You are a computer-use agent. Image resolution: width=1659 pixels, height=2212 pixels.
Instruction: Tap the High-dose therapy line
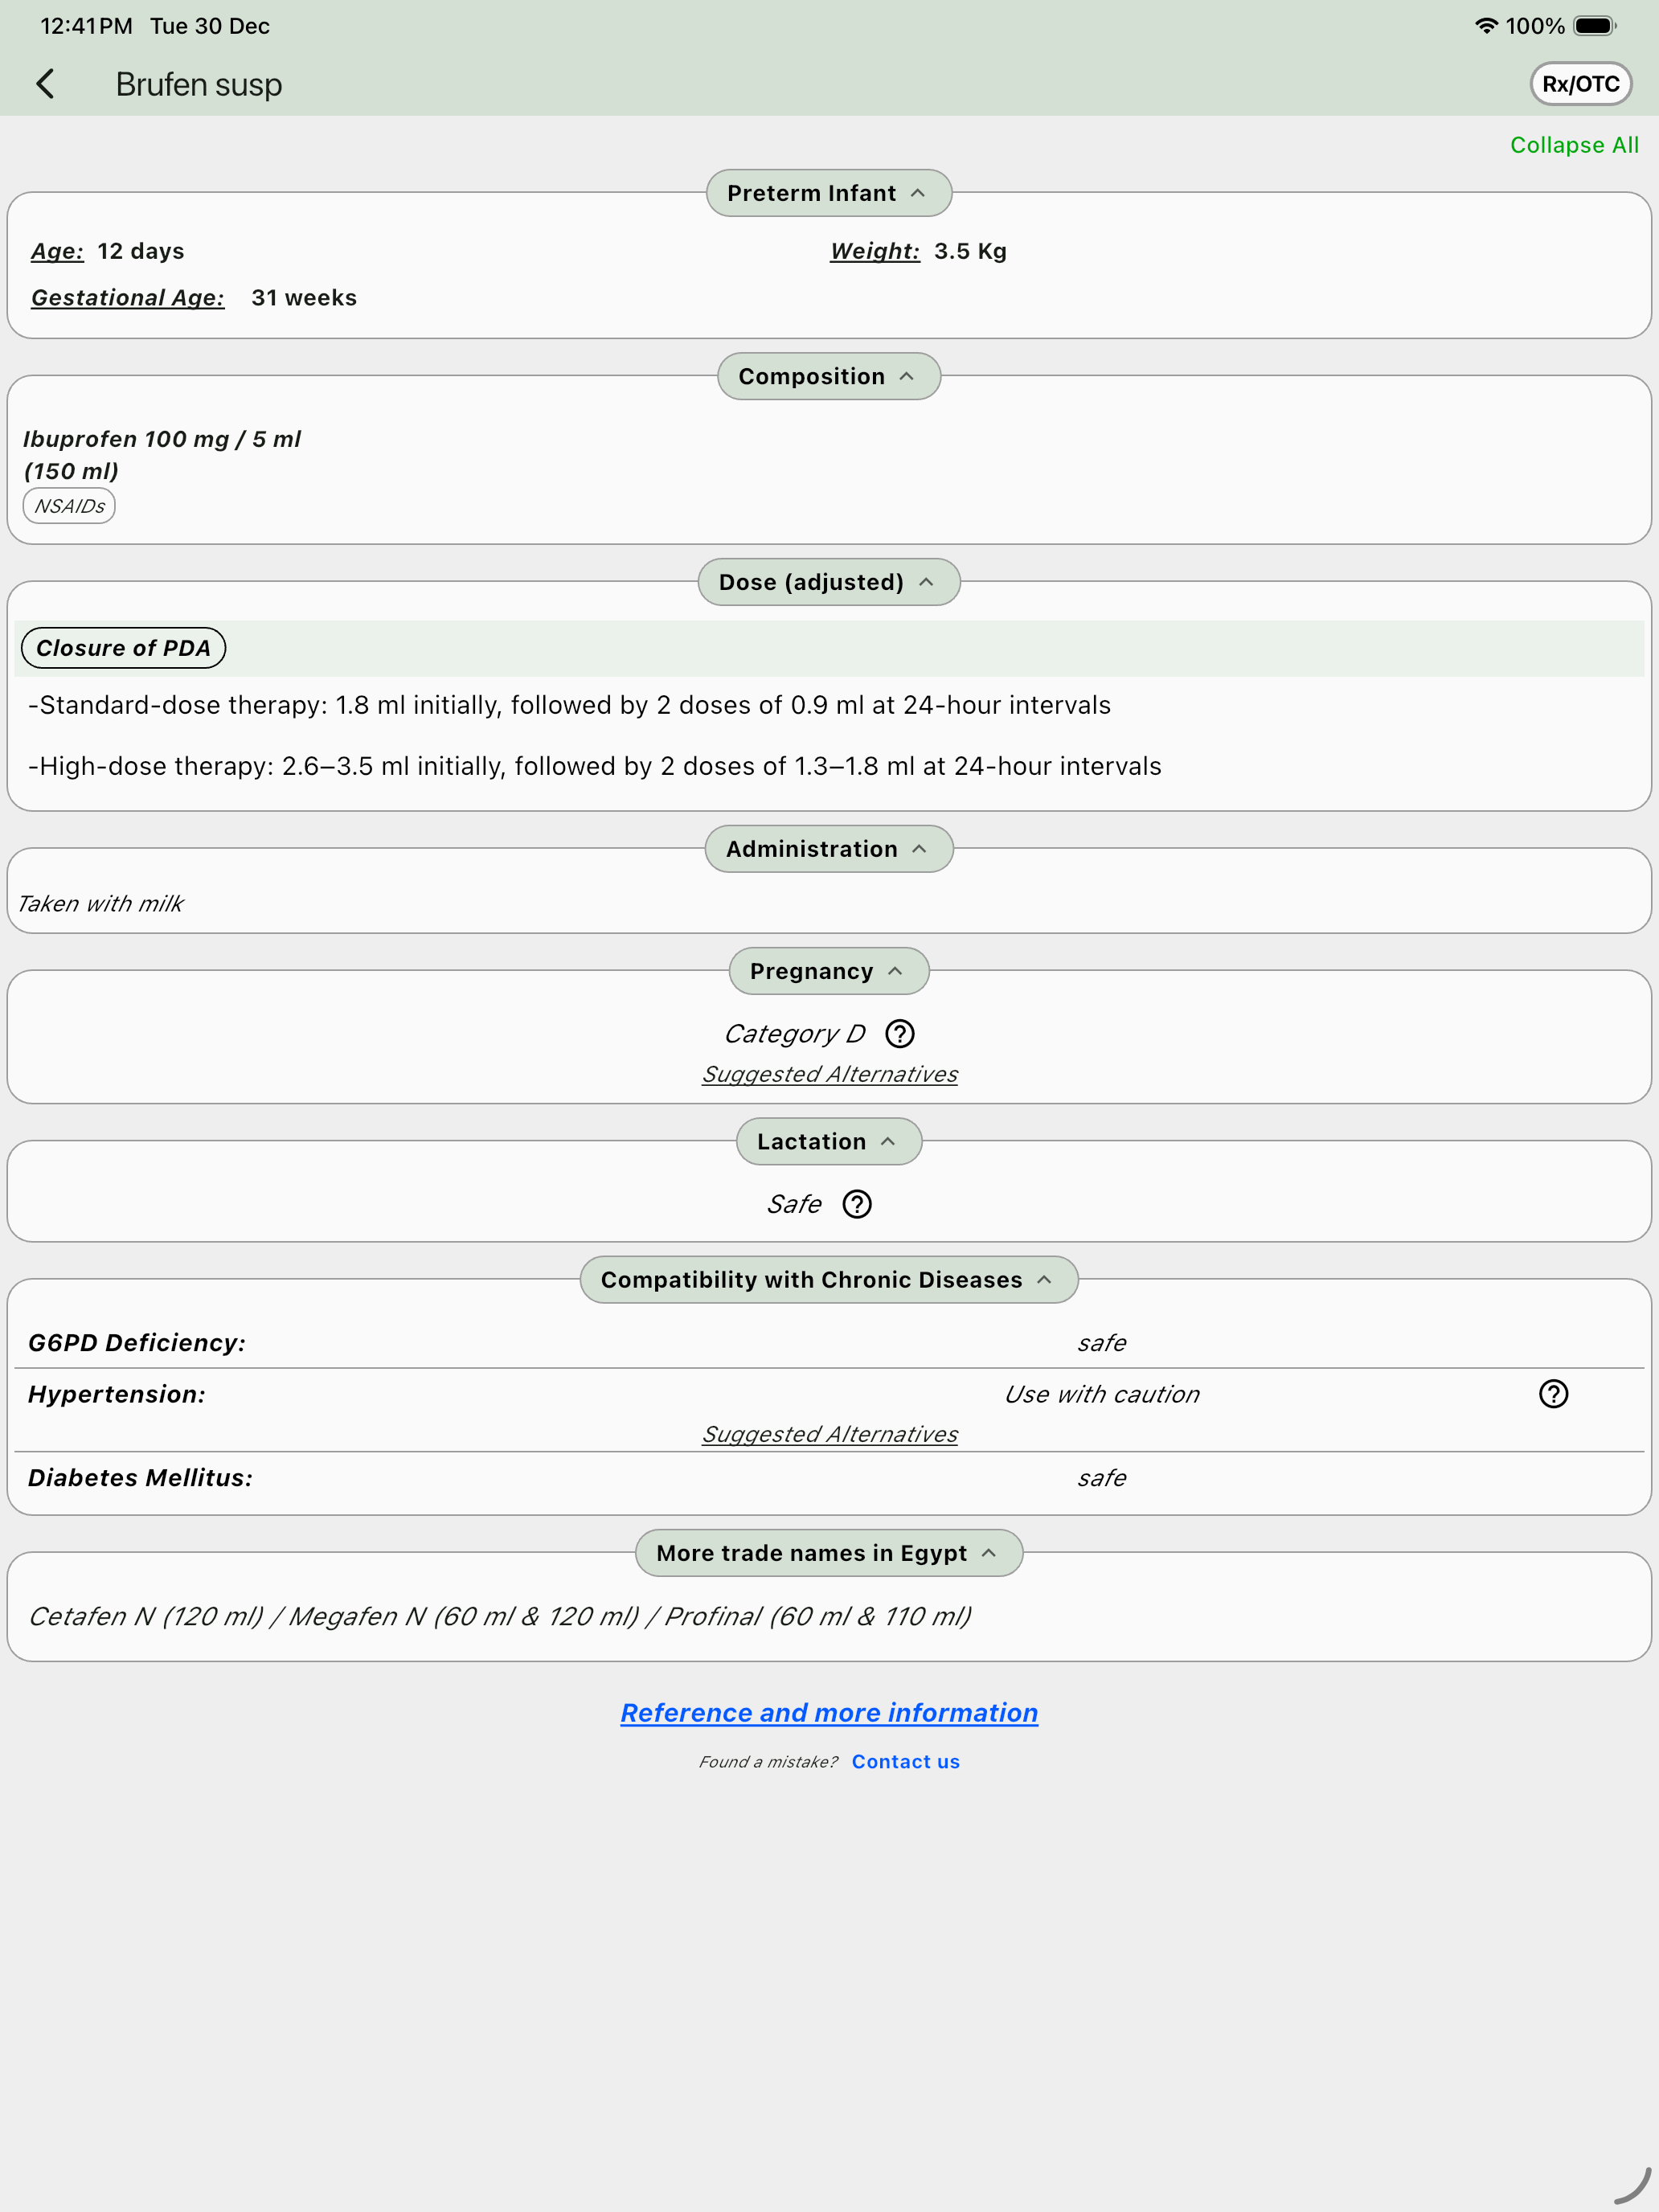pos(595,766)
